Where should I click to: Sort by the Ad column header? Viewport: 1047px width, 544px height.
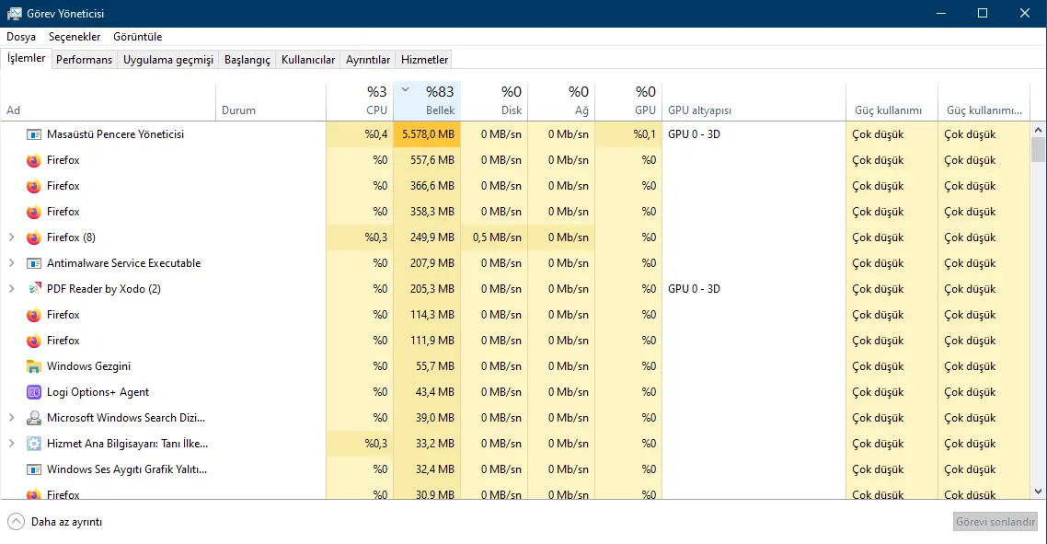tap(109, 101)
